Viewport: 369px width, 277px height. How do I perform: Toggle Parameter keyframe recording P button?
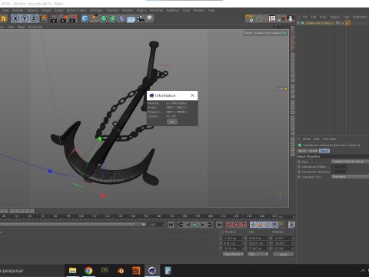click(x=274, y=225)
